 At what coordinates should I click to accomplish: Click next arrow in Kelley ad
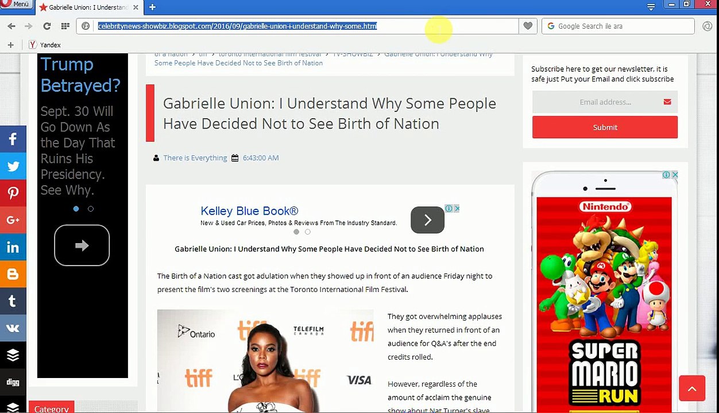tap(427, 220)
